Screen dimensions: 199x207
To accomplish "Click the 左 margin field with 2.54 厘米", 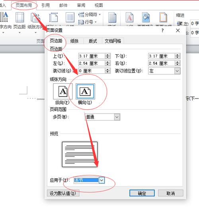I will tap(92, 63).
